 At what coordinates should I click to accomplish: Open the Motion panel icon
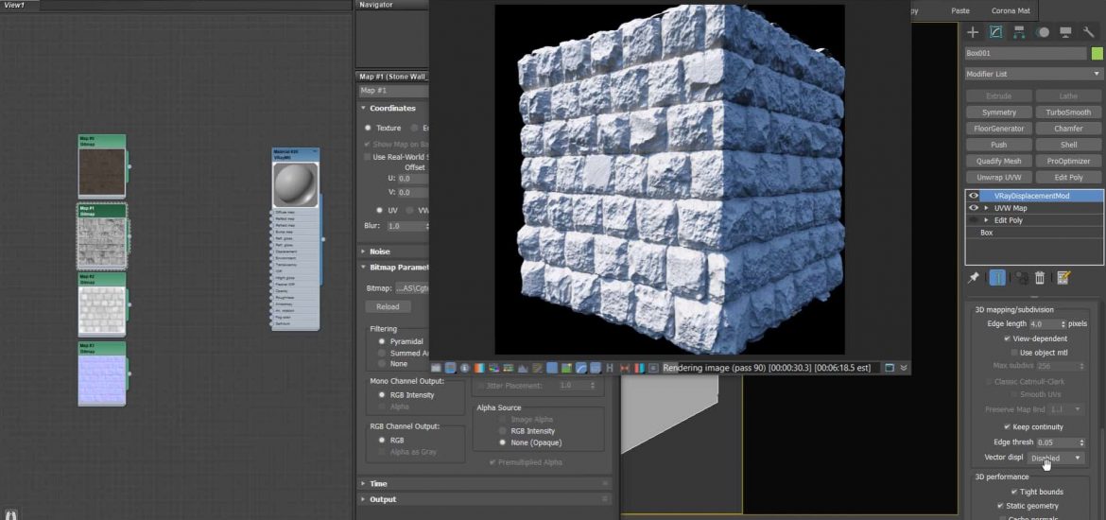[x=1043, y=32]
